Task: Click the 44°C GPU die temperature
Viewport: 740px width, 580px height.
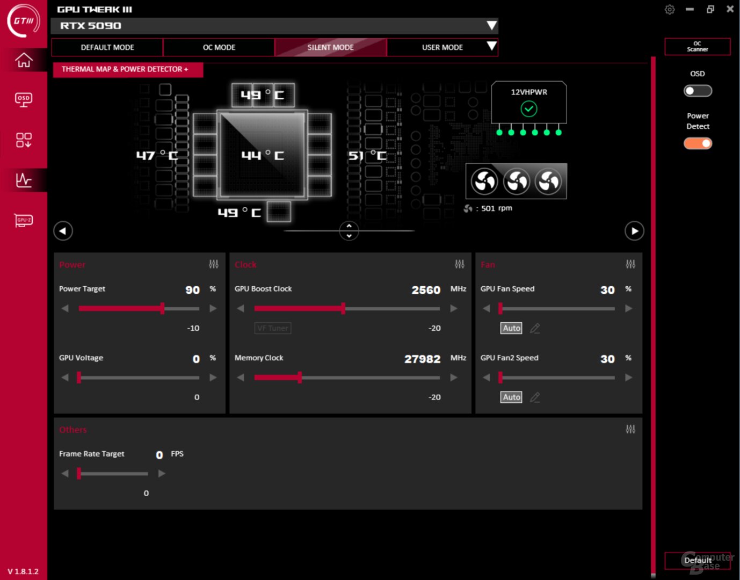Action: 263,155
